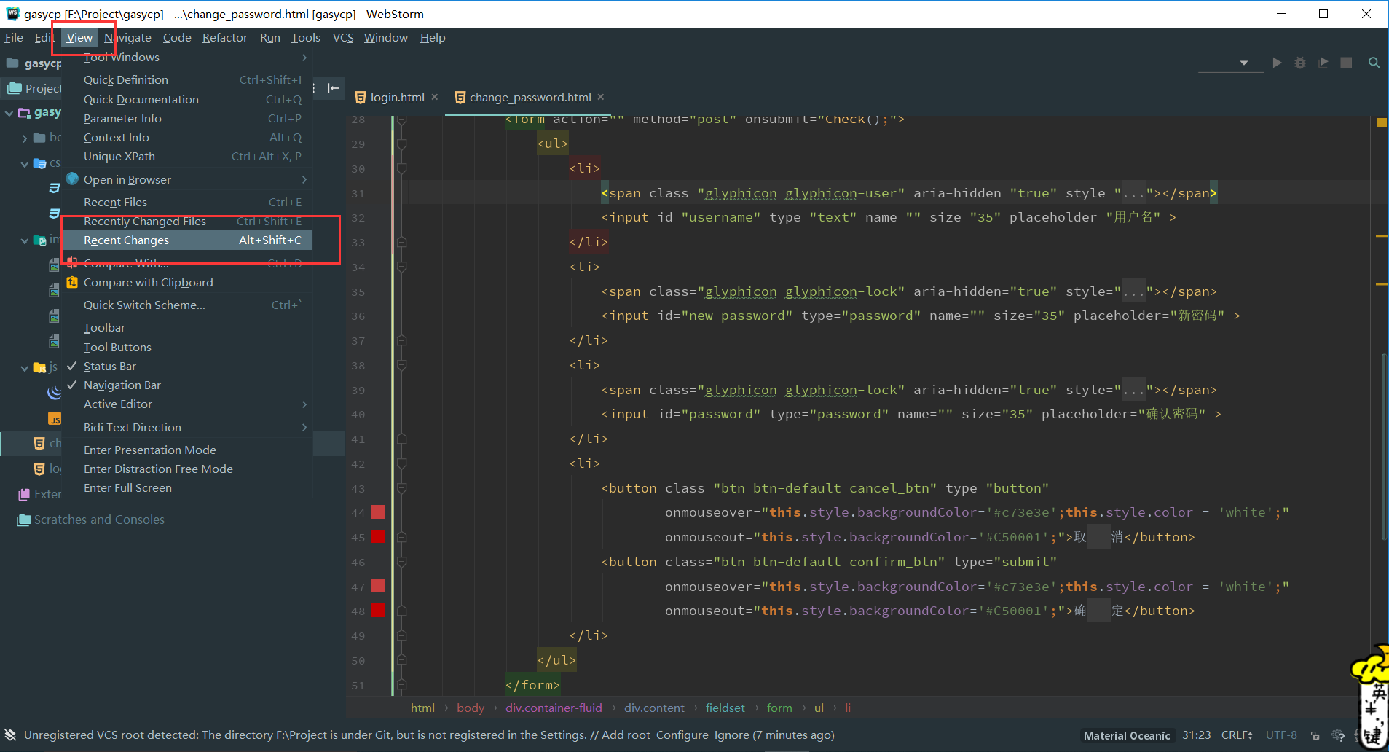Click the HTML icon on change_password.html tab

(x=460, y=97)
